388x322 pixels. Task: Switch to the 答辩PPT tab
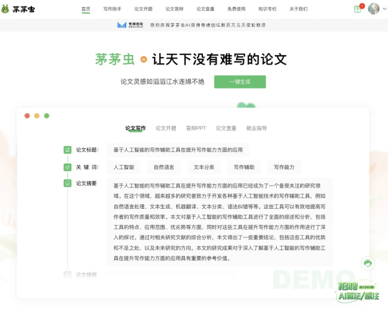click(x=196, y=128)
